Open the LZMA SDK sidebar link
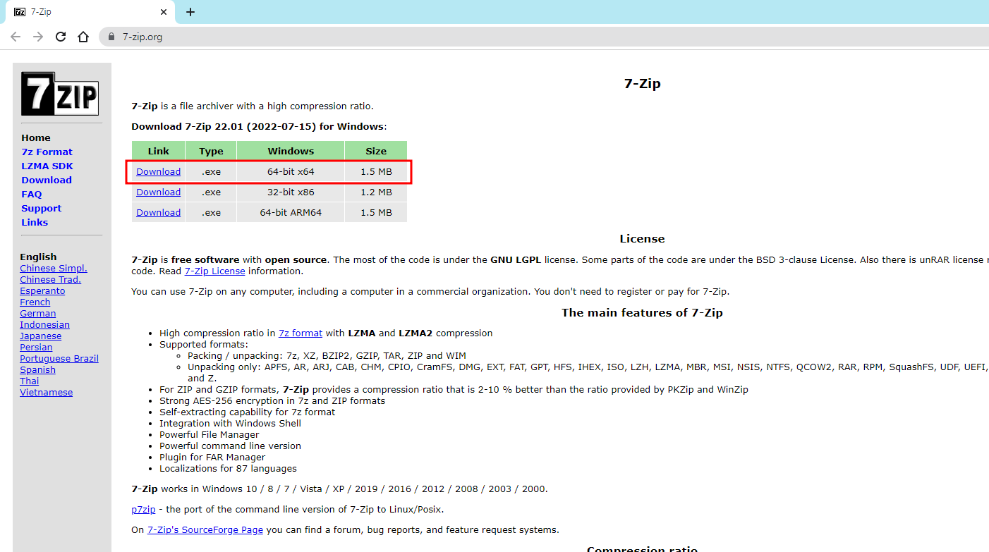989x552 pixels. click(47, 166)
